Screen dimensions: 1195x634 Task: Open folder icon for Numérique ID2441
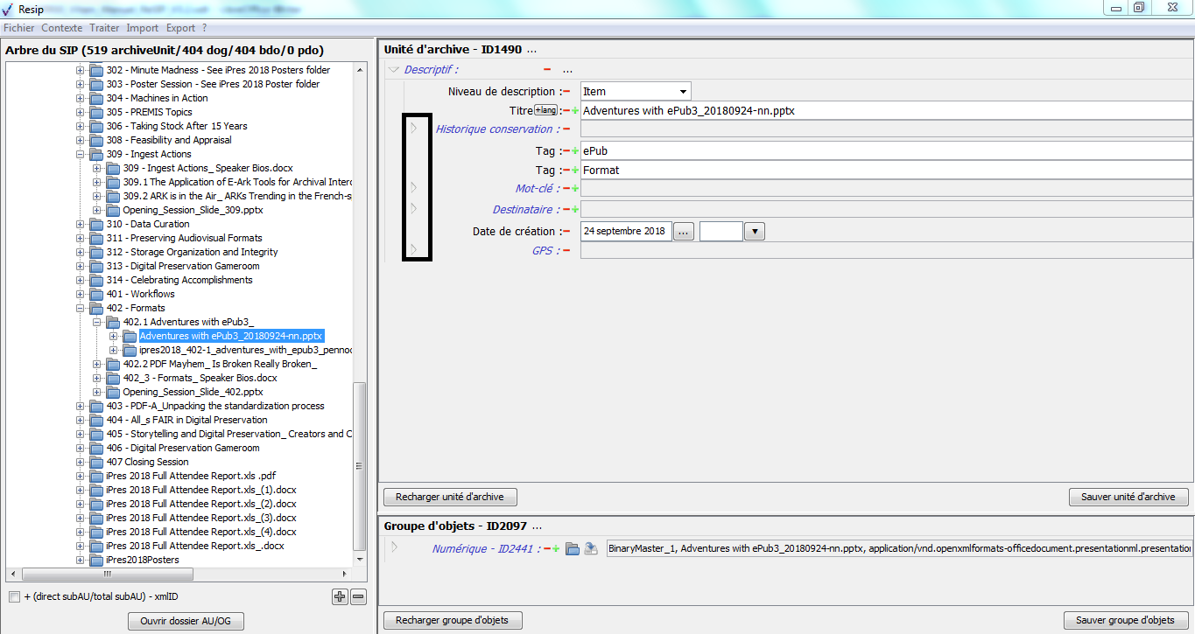573,549
